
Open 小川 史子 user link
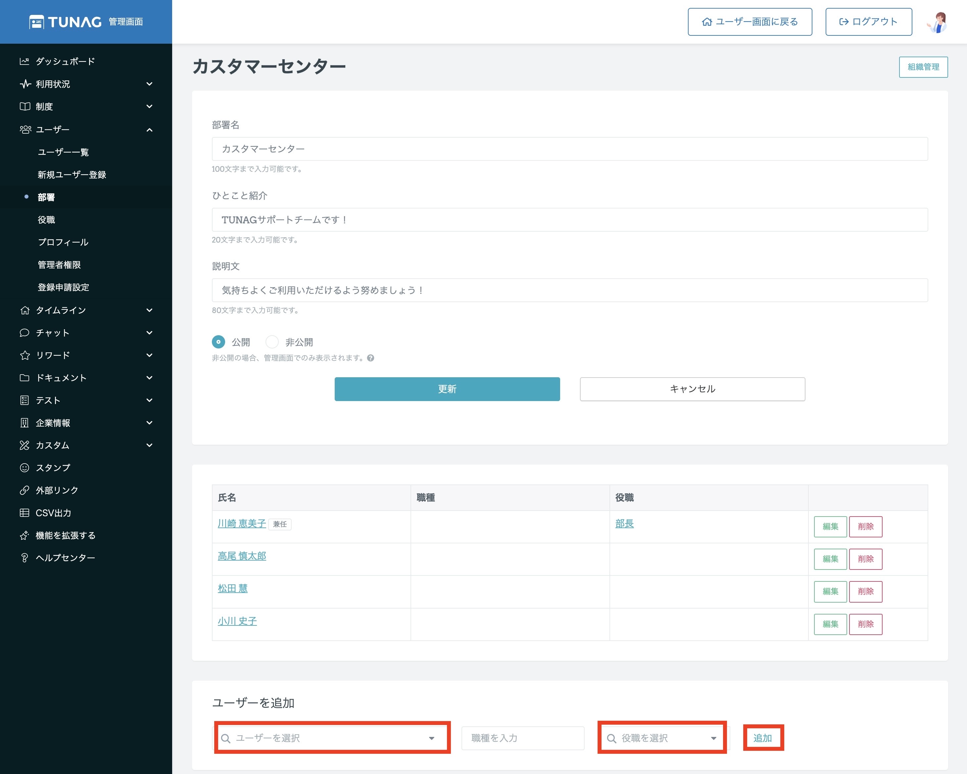pos(237,621)
